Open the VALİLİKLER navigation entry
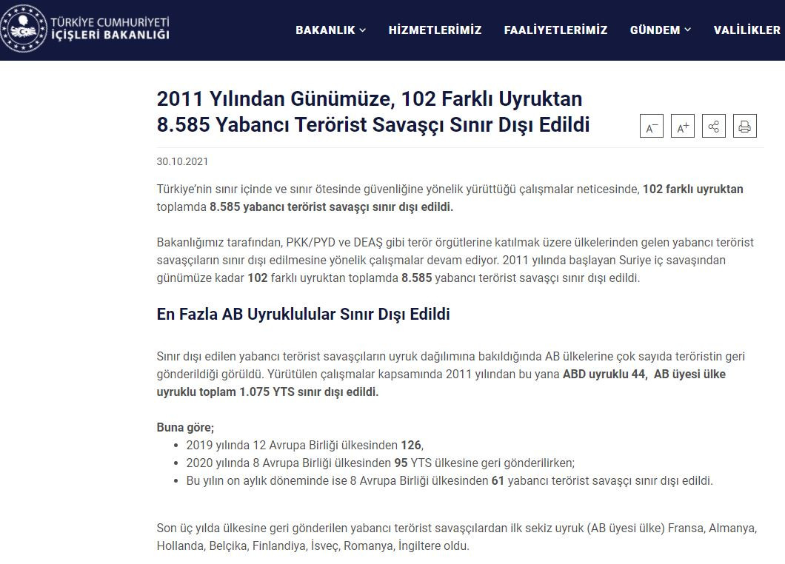785x564 pixels. [745, 30]
